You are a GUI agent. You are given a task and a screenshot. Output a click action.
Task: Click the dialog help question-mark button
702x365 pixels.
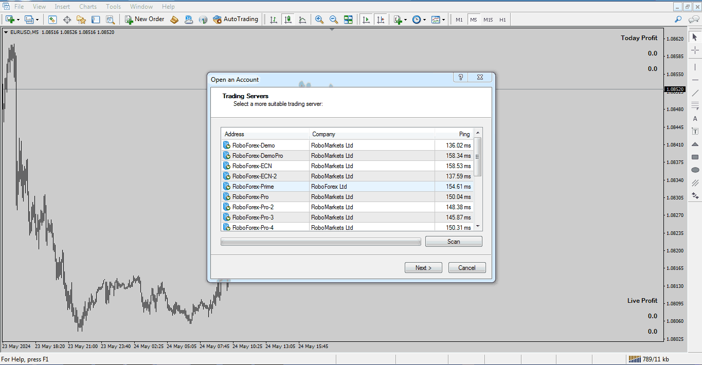click(461, 77)
